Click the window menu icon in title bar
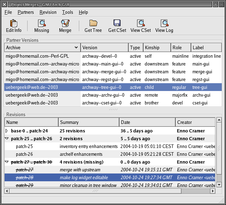Viewport: 226px width, 205px height. point(4,4)
